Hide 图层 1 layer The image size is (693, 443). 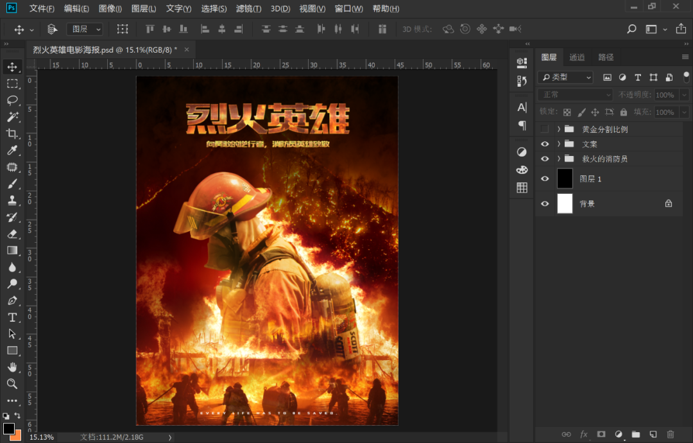[x=545, y=178]
